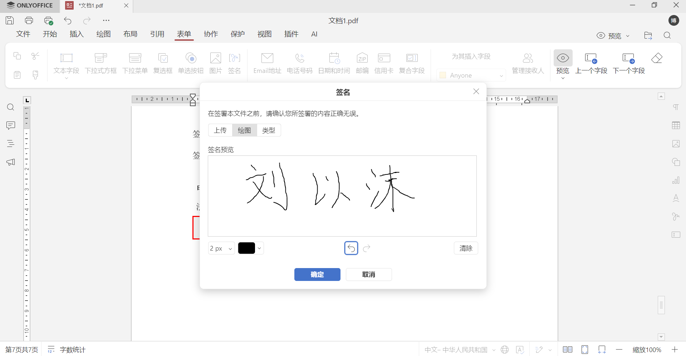Add a 日期和时间 field
Screen dimensions: 686x356
[334, 63]
